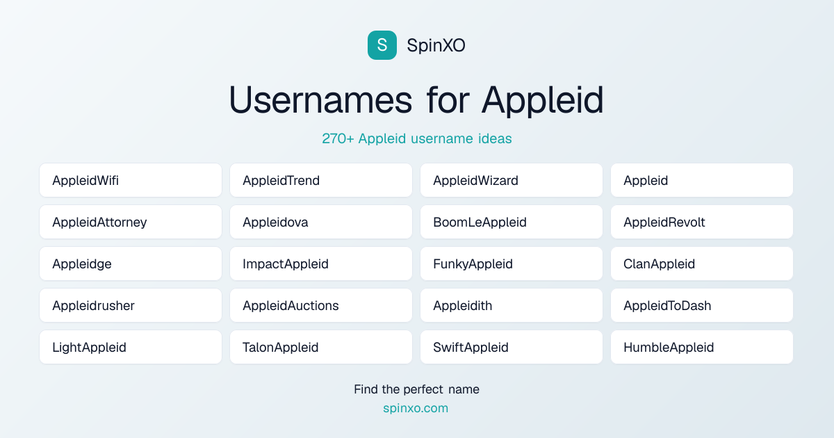Image resolution: width=834 pixels, height=438 pixels.
Task: Click the ClanAppleid username
Action: pyautogui.click(x=702, y=264)
